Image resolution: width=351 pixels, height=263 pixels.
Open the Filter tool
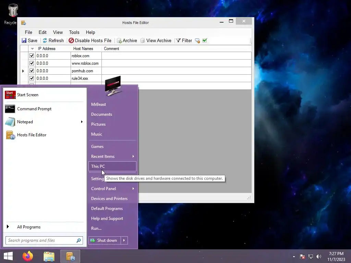coord(184,40)
